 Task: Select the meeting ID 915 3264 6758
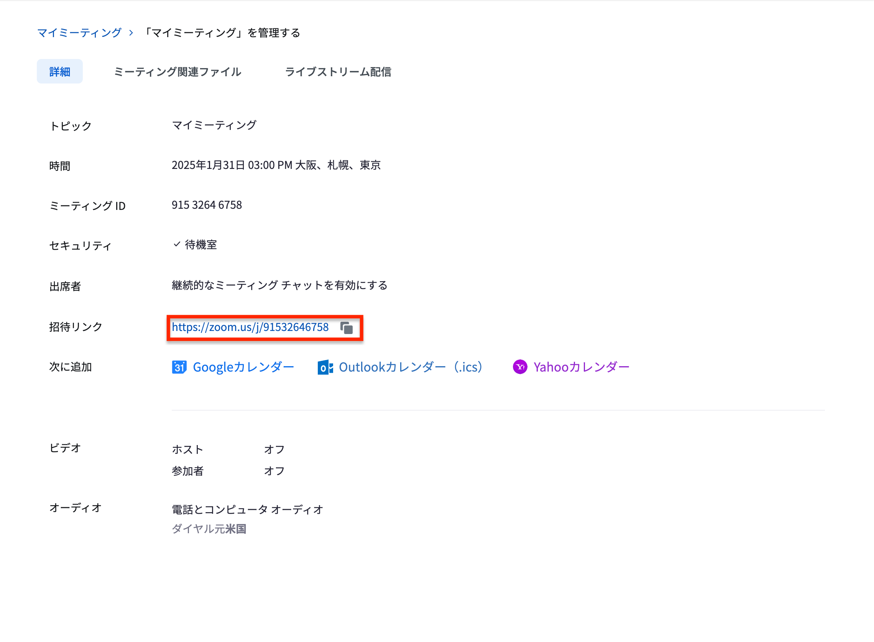coord(207,205)
